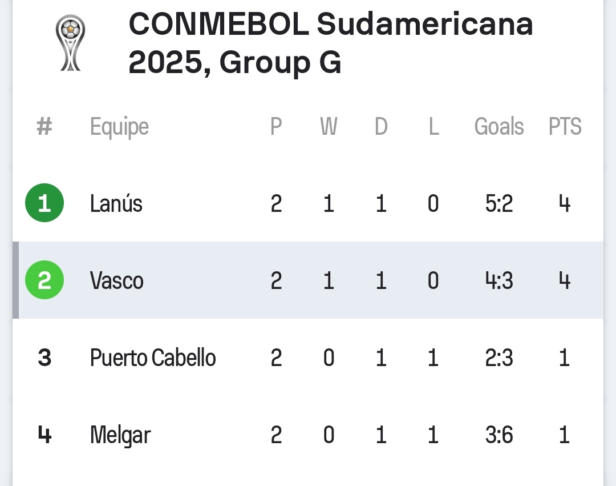Click the P played column header
Viewport: 616px width, 486px height.
point(276,126)
